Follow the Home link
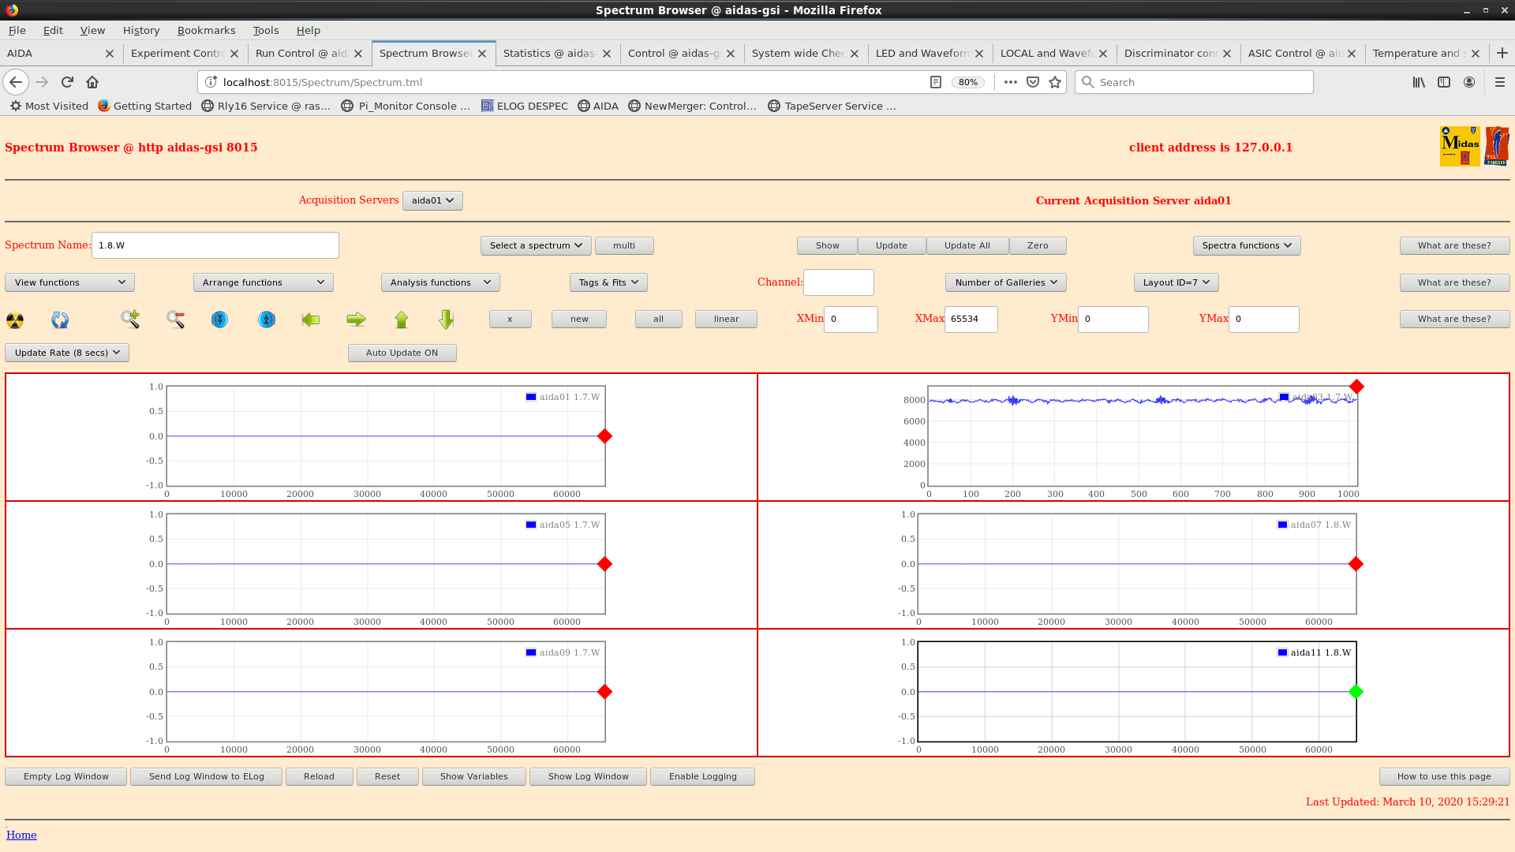Screen dimensions: 1515x852 click(21, 835)
